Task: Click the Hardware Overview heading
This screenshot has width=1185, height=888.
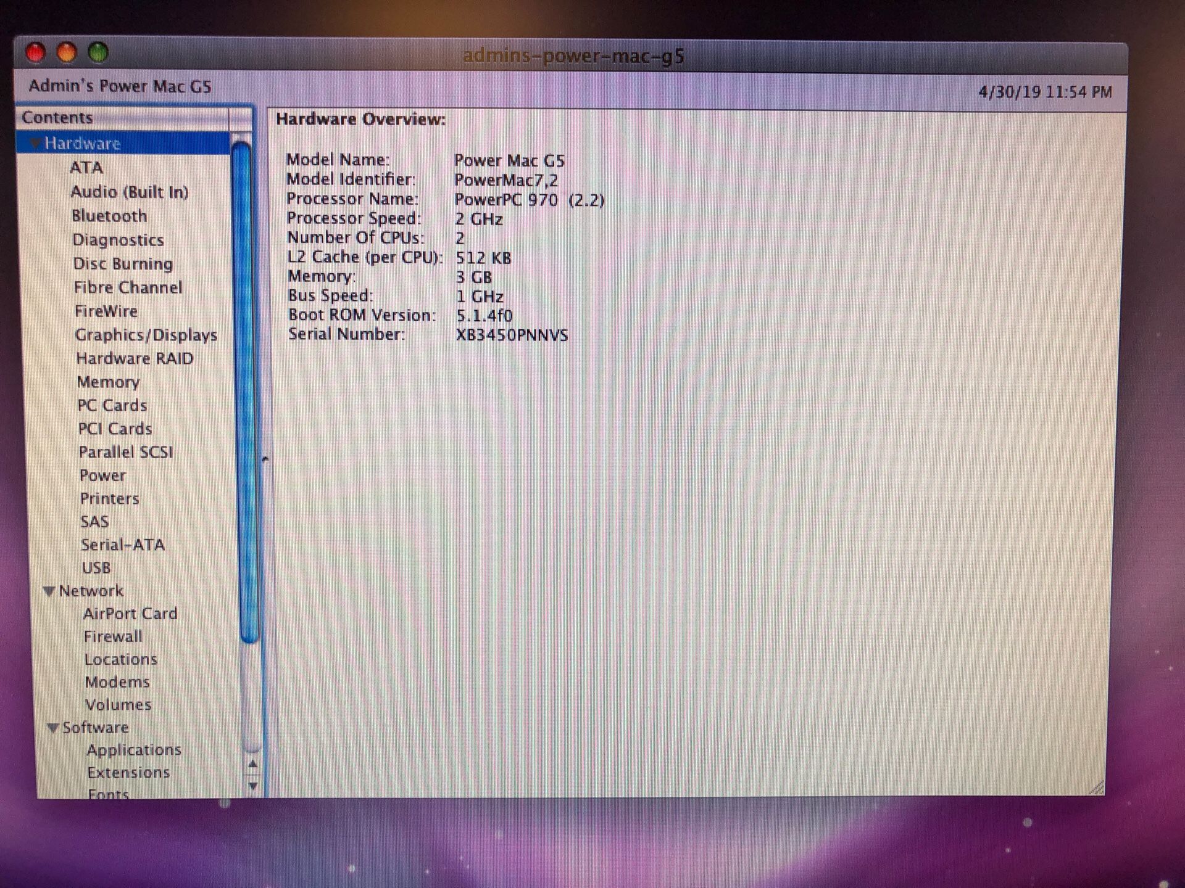Action: 361,120
